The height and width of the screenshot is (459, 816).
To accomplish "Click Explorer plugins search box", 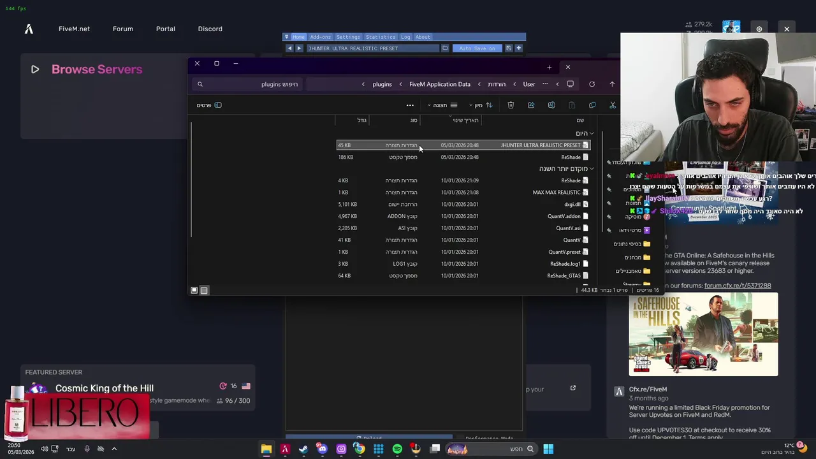I will point(249,84).
